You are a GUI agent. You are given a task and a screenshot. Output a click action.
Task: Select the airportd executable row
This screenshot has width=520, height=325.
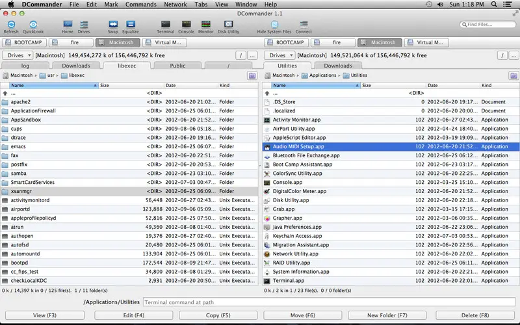pyautogui.click(x=129, y=209)
